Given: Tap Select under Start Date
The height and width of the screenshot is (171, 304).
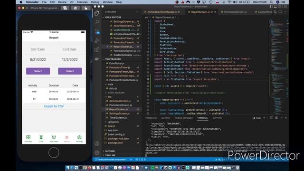Looking at the screenshot, I should (x=38, y=71).
